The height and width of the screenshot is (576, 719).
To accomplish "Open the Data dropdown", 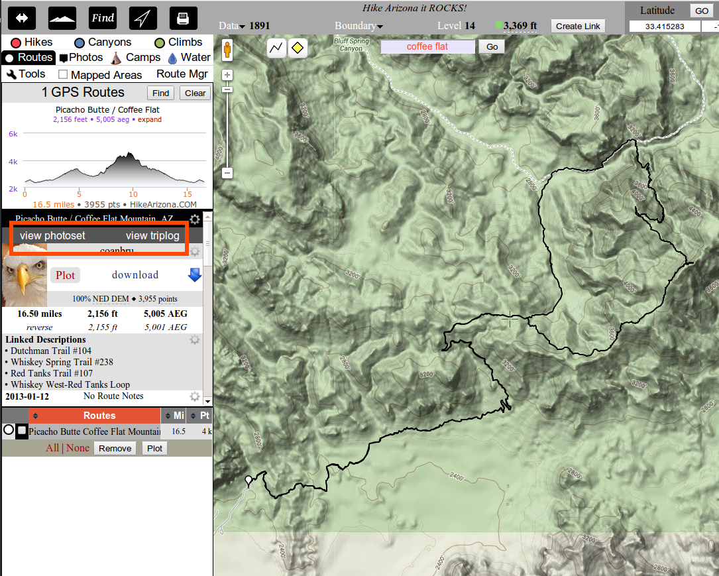I will coord(231,26).
